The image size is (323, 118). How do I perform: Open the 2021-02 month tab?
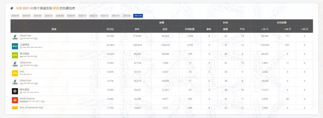point(127,16)
